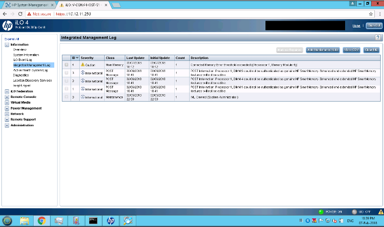
Task: Open the magnifier search tool on the taskbar
Action: [128, 221]
